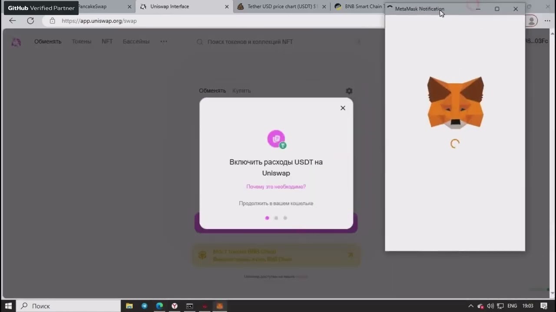Switch the ENG input language
This screenshot has height=312, width=556.
(512, 306)
